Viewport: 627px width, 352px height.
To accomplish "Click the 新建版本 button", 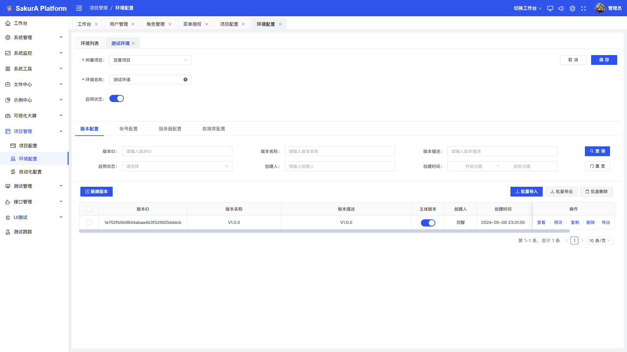I will point(96,192).
